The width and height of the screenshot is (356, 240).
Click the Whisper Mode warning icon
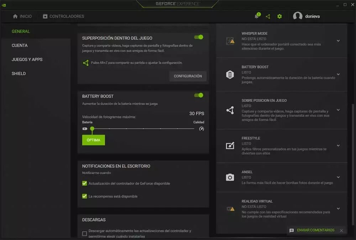point(230,41)
